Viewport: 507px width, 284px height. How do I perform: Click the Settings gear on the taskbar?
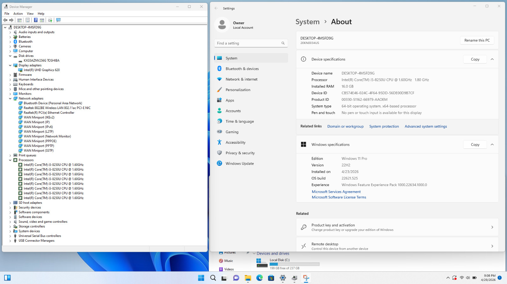point(283,278)
